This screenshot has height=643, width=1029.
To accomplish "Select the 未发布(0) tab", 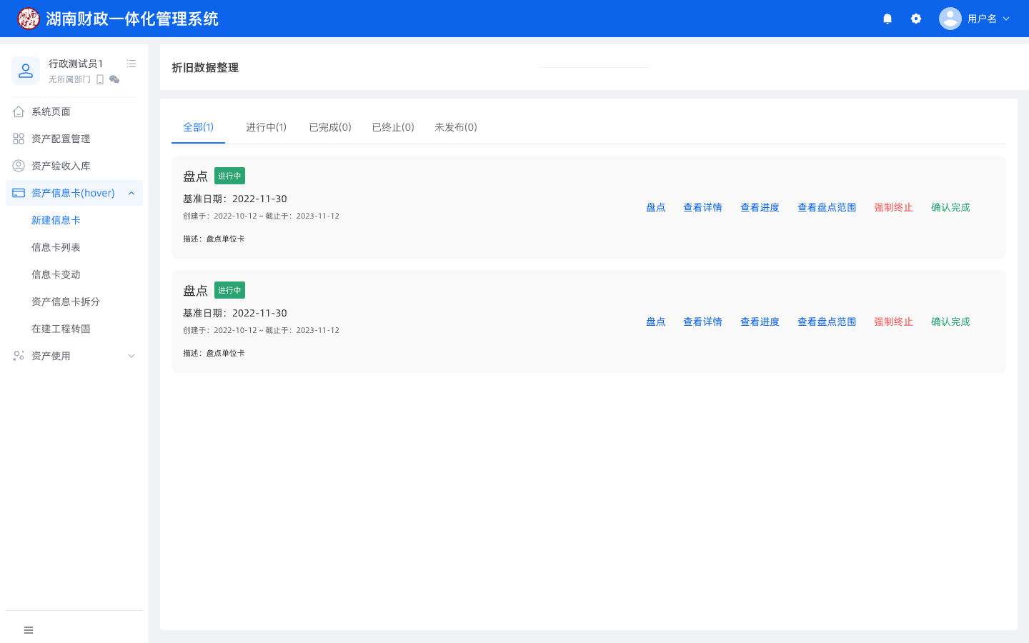I will (x=455, y=127).
